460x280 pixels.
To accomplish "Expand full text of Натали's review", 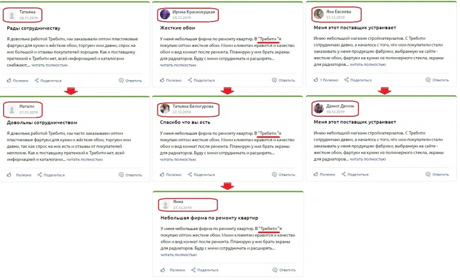I will [85, 159].
